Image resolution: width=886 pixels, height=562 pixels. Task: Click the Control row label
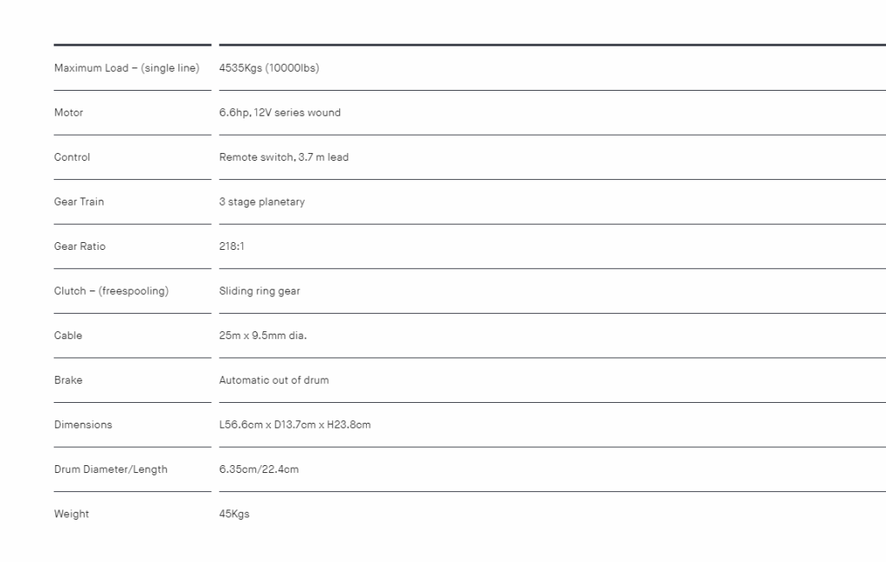click(x=72, y=157)
